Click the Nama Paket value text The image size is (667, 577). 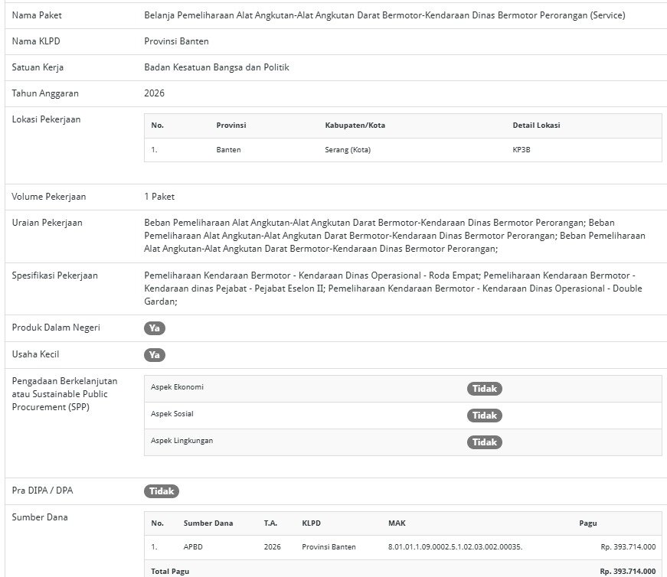coord(384,15)
